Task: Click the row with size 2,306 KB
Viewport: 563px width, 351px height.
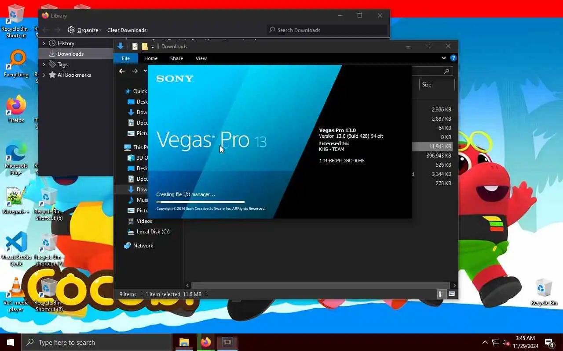Action: coord(433,110)
